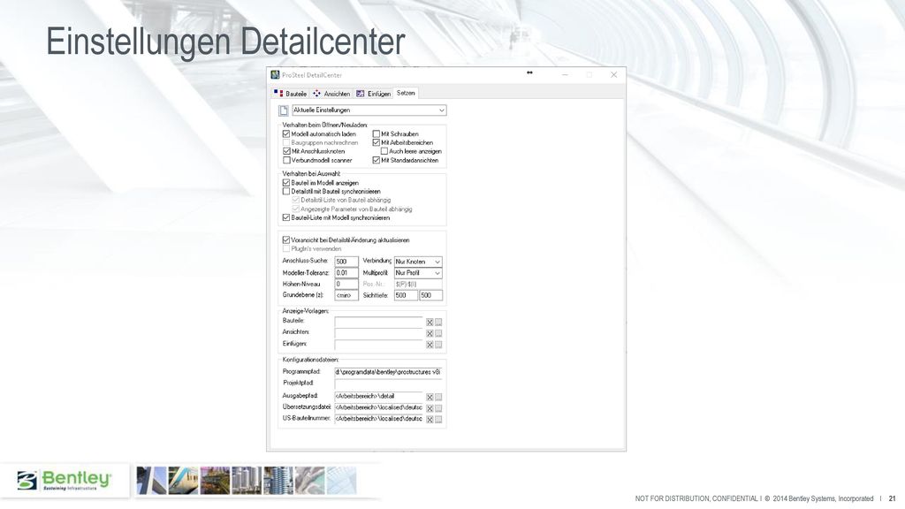Open the Bauteile tab
The width and height of the screenshot is (905, 509).
(x=290, y=94)
